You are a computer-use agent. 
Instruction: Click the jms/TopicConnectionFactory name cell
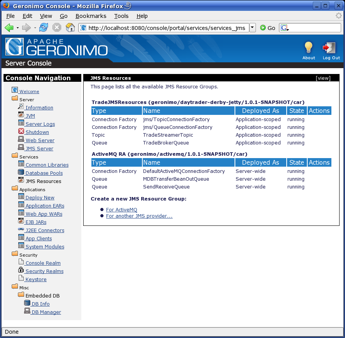(x=176, y=120)
